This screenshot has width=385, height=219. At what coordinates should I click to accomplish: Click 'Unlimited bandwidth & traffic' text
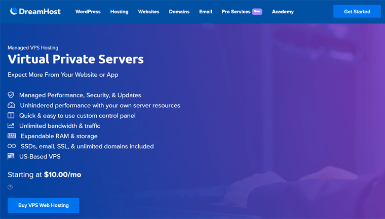coord(60,126)
